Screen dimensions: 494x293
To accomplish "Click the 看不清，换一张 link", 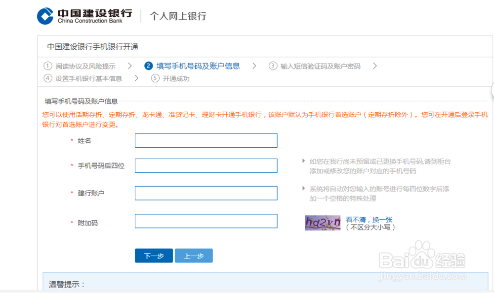I will coord(369,220).
